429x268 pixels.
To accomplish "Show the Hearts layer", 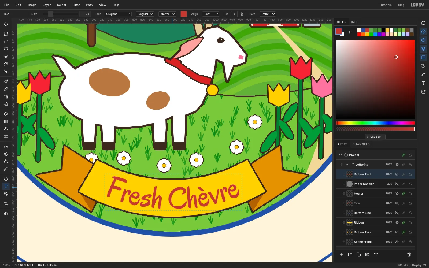I will 397,193.
